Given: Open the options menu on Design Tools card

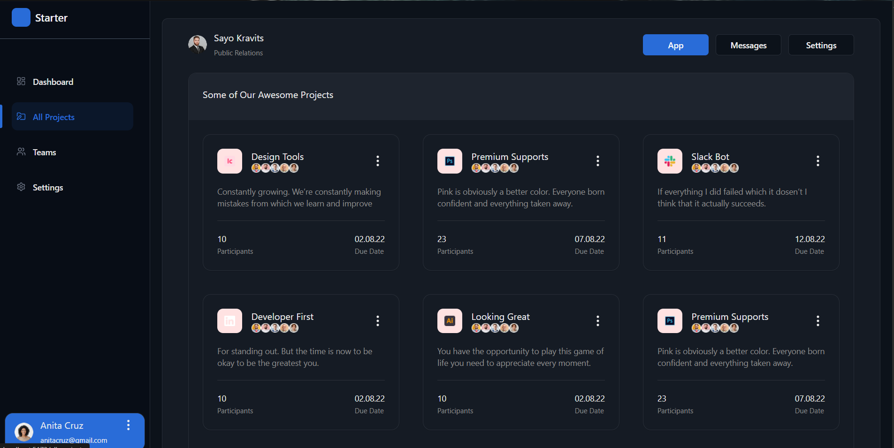Looking at the screenshot, I should (378, 161).
